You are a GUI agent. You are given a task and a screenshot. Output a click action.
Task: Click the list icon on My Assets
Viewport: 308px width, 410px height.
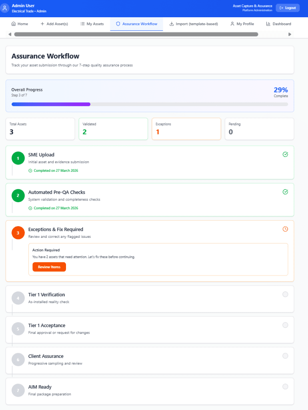82,24
